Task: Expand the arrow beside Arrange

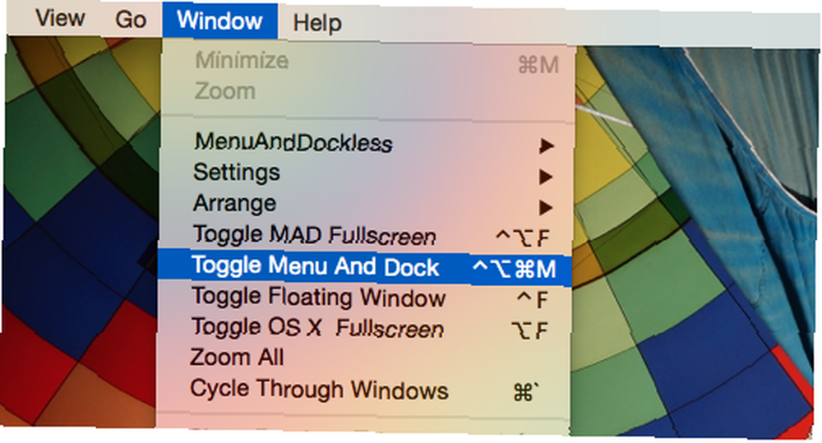Action: [546, 208]
